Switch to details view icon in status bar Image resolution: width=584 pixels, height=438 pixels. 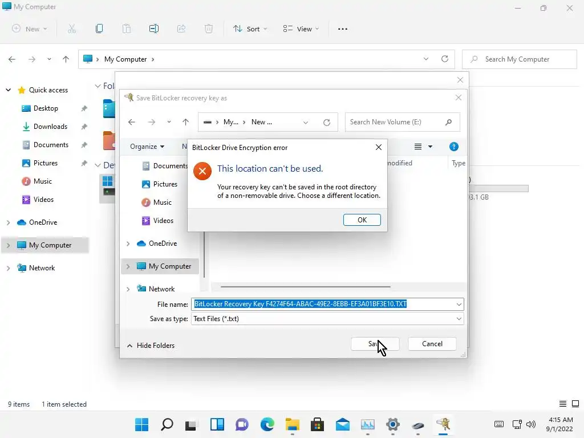(x=563, y=404)
